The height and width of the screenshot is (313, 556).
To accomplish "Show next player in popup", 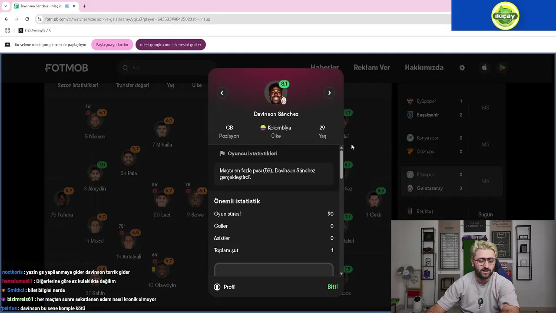I will (x=329, y=93).
